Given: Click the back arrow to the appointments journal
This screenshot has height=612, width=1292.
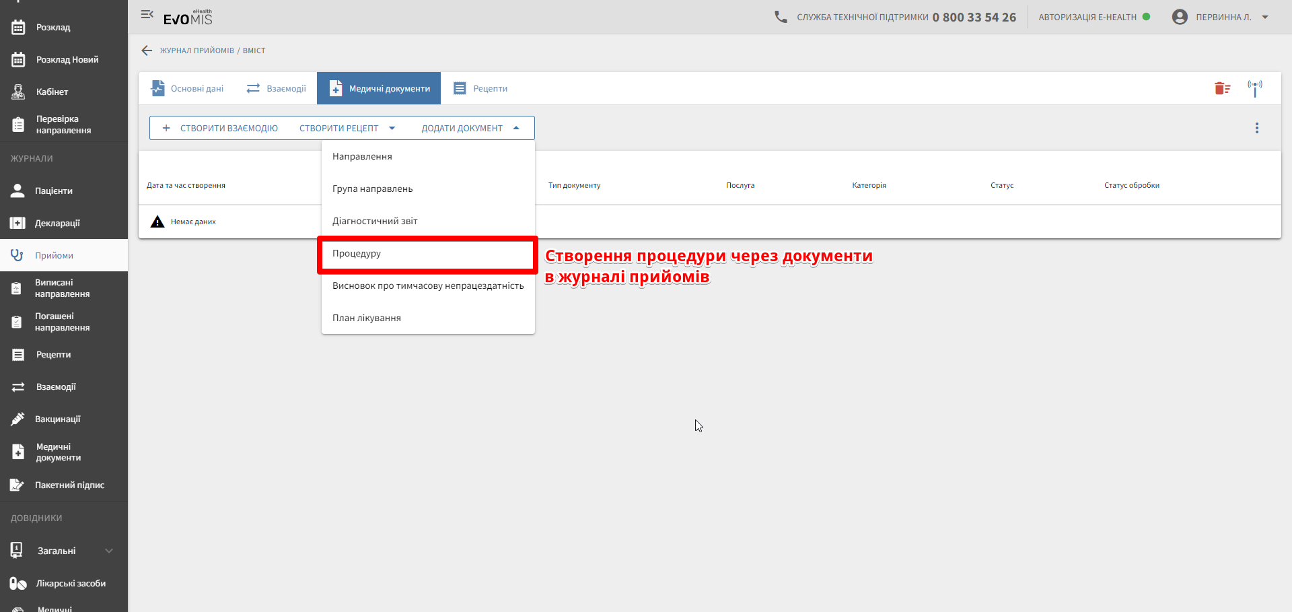Looking at the screenshot, I should pos(147,50).
